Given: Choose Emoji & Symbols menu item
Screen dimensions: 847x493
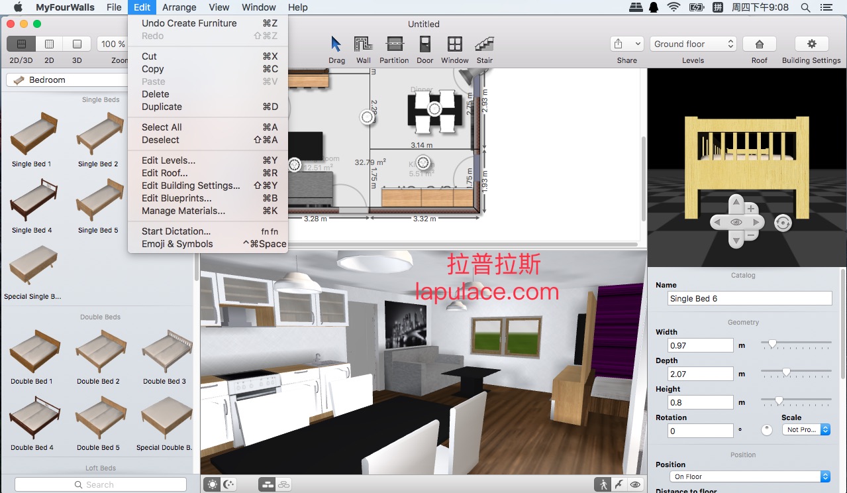Looking at the screenshot, I should click(208, 244).
